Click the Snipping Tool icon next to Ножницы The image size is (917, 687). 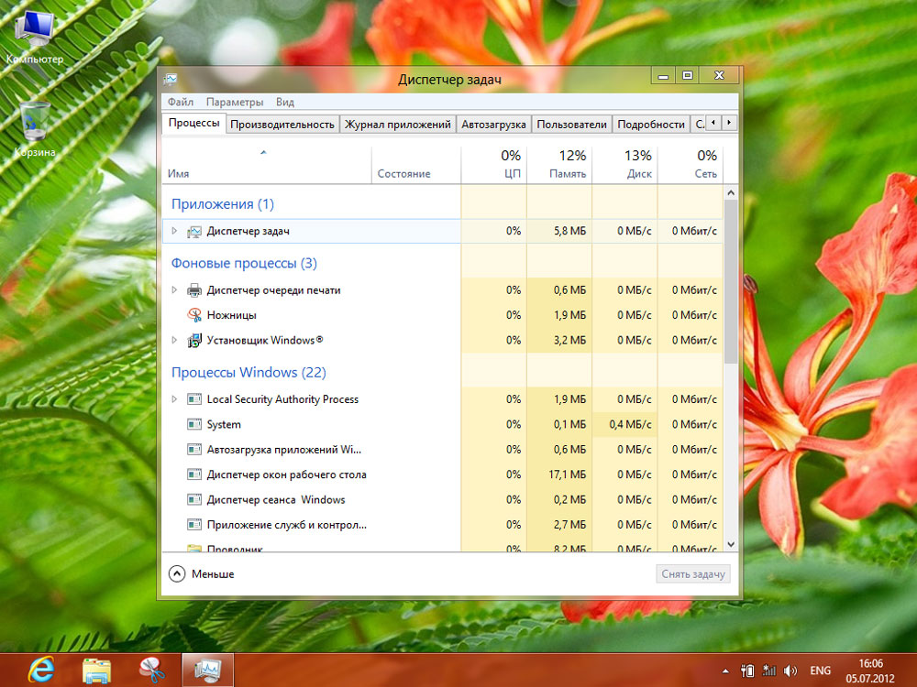click(194, 315)
